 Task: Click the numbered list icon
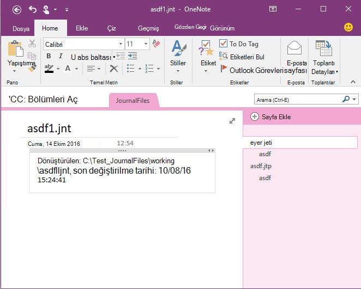pos(149,69)
